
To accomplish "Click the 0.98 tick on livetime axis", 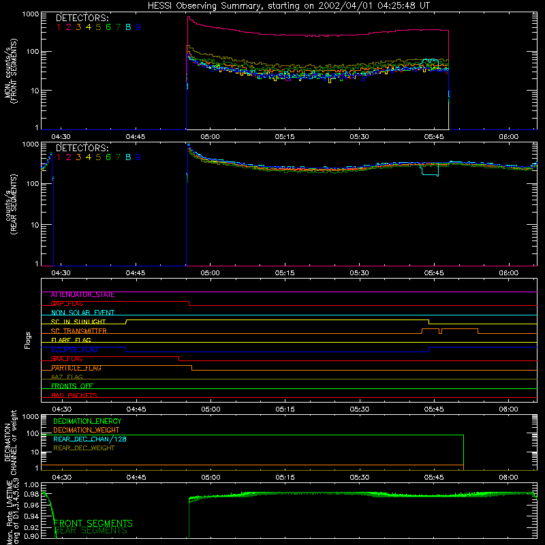I will pyautogui.click(x=31, y=494).
